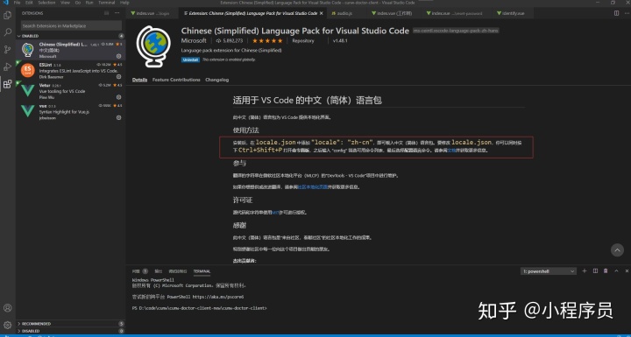Split the terminal panel

tap(595, 271)
